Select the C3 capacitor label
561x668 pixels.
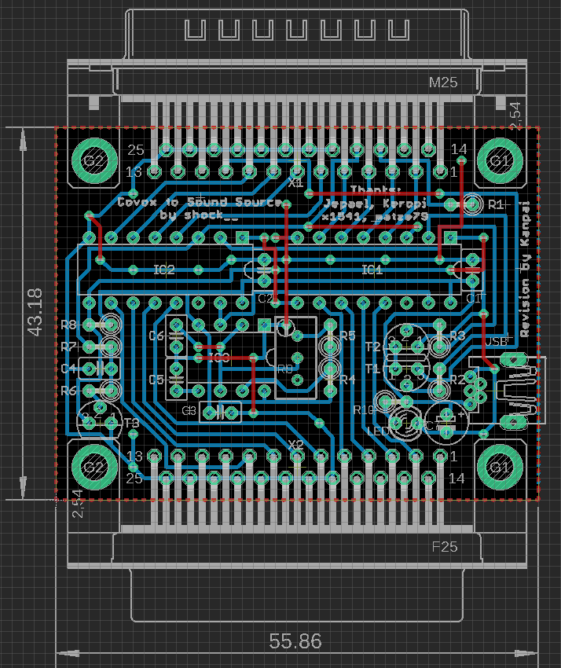[x=189, y=411]
